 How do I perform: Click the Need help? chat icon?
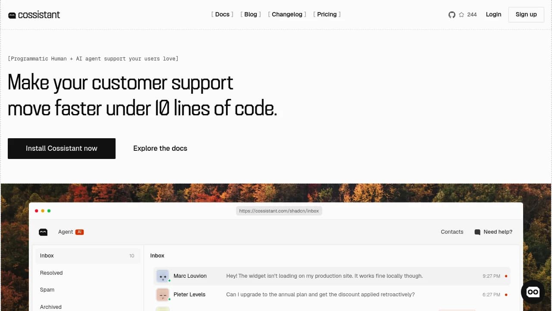(477, 232)
